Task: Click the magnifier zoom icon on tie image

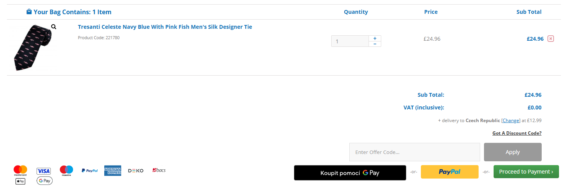Action: click(x=54, y=27)
